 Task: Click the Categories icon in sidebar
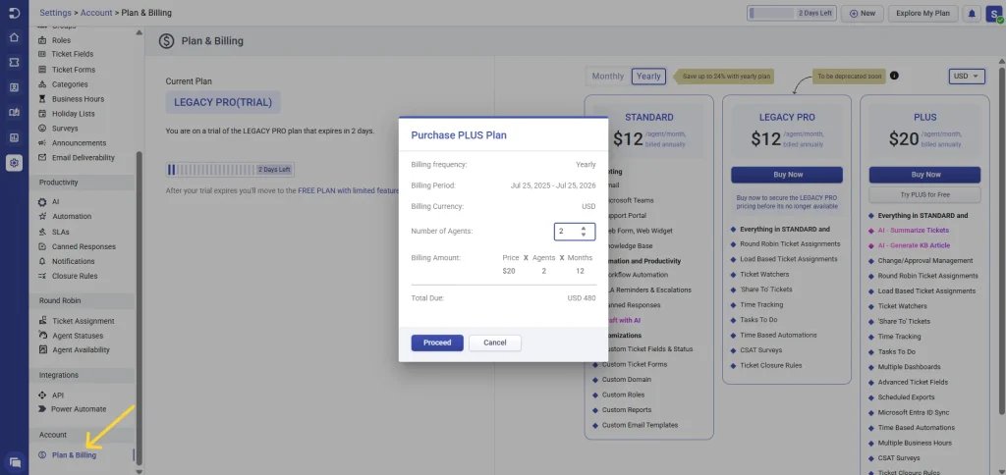coord(42,84)
